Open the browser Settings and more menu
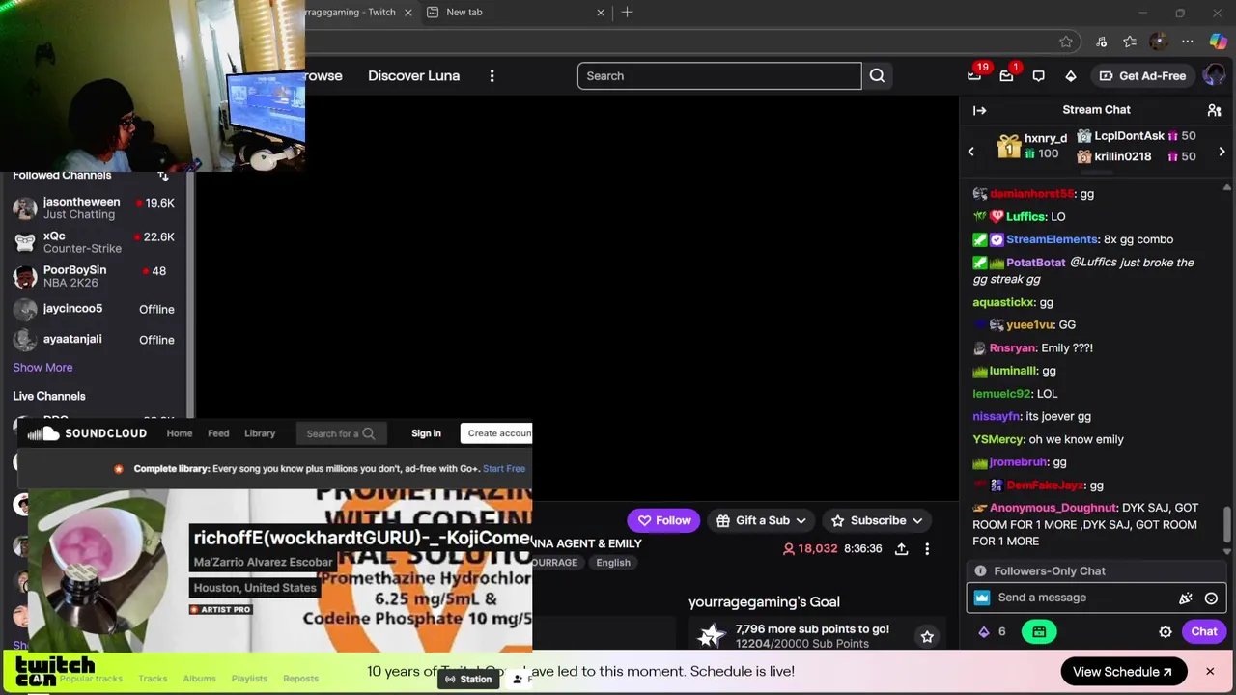The width and height of the screenshot is (1236, 695). (x=1188, y=42)
